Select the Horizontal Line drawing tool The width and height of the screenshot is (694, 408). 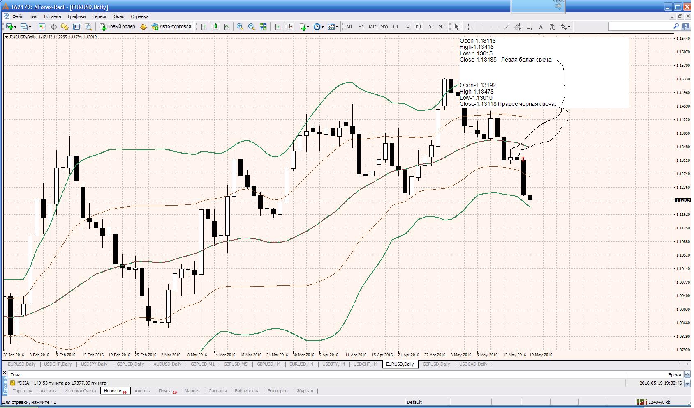tap(495, 27)
